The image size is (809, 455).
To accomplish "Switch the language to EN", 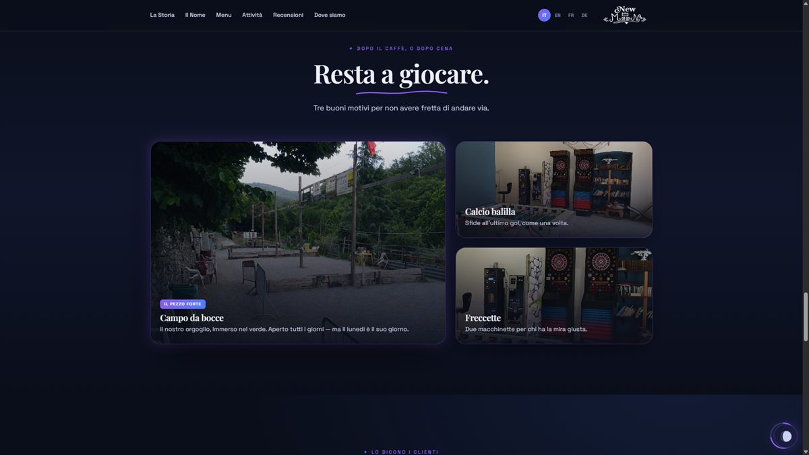I will tap(558, 15).
